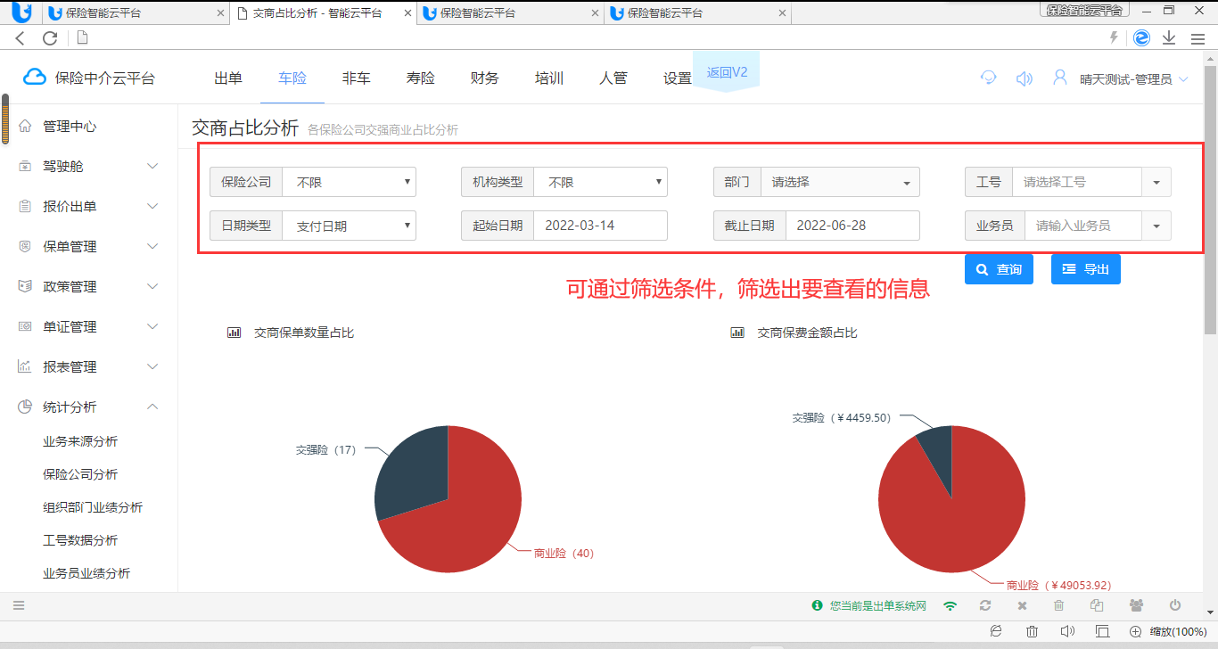
Task: Click the 查询 search button
Action: (999, 269)
